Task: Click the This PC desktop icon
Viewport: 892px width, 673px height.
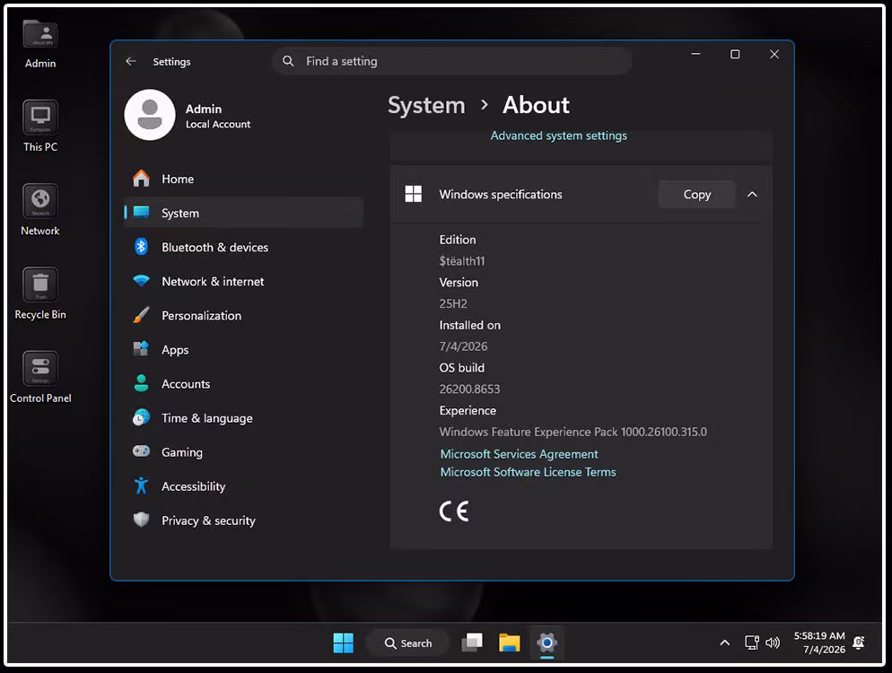Action: click(x=40, y=127)
